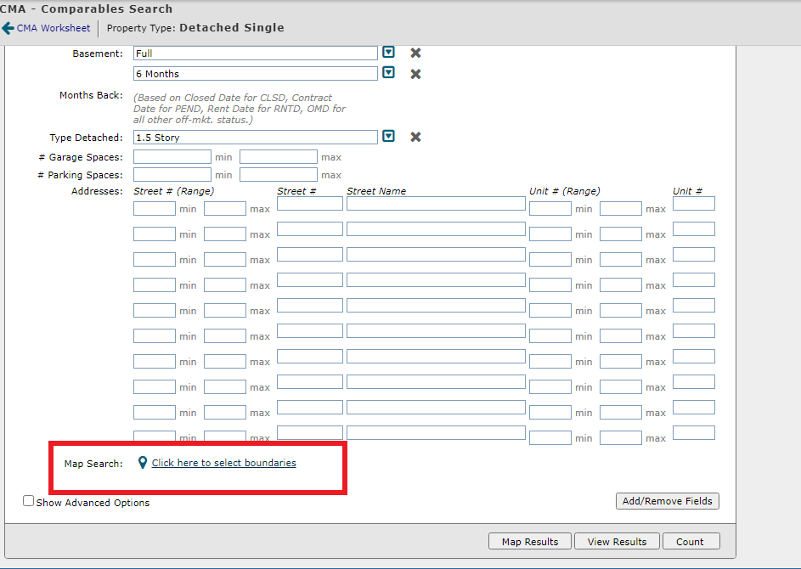
Task: Click the Type Detached field showing 1.5 Story
Action: coord(256,137)
